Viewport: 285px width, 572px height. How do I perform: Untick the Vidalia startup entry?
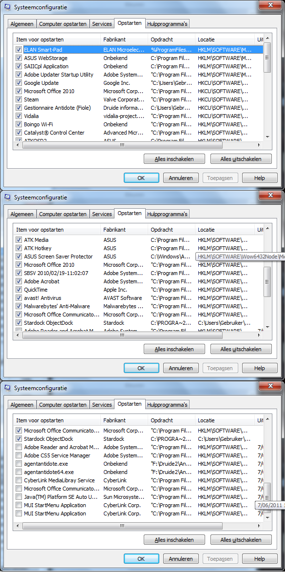pyautogui.click(x=19, y=116)
